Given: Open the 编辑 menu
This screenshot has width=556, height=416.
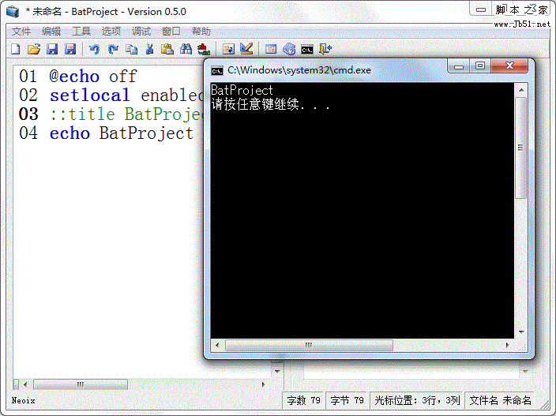Looking at the screenshot, I should click(51, 32).
